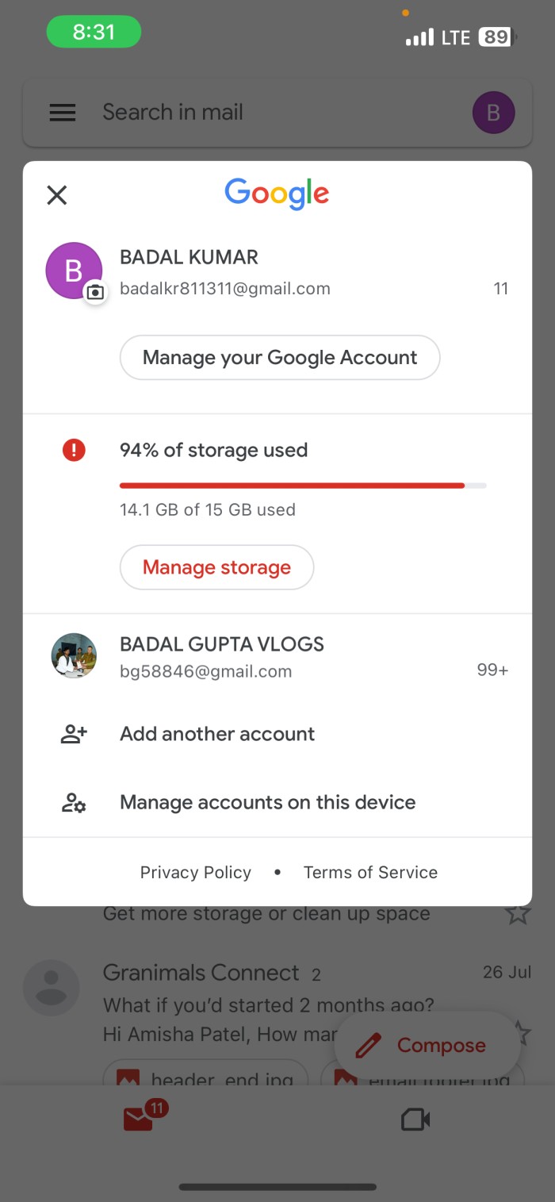Tap the camera icon on profile avatar
555x1202 pixels.
(95, 293)
